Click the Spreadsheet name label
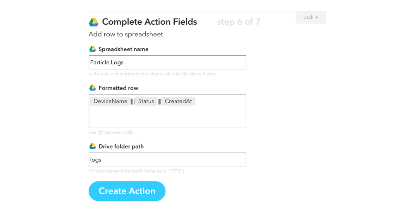The image size is (414, 210). click(x=123, y=50)
